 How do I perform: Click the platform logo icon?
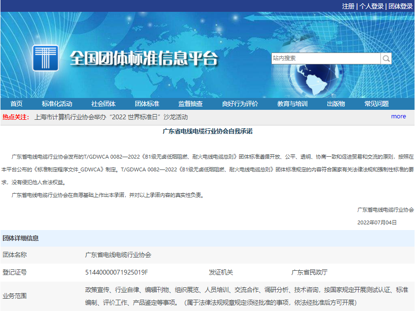tap(46, 58)
